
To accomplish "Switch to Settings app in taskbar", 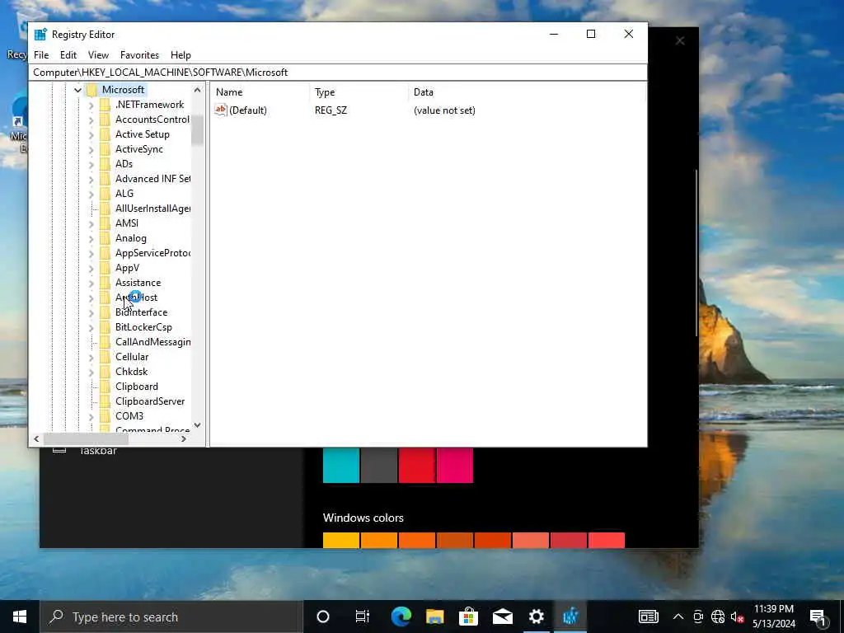I will [536, 617].
